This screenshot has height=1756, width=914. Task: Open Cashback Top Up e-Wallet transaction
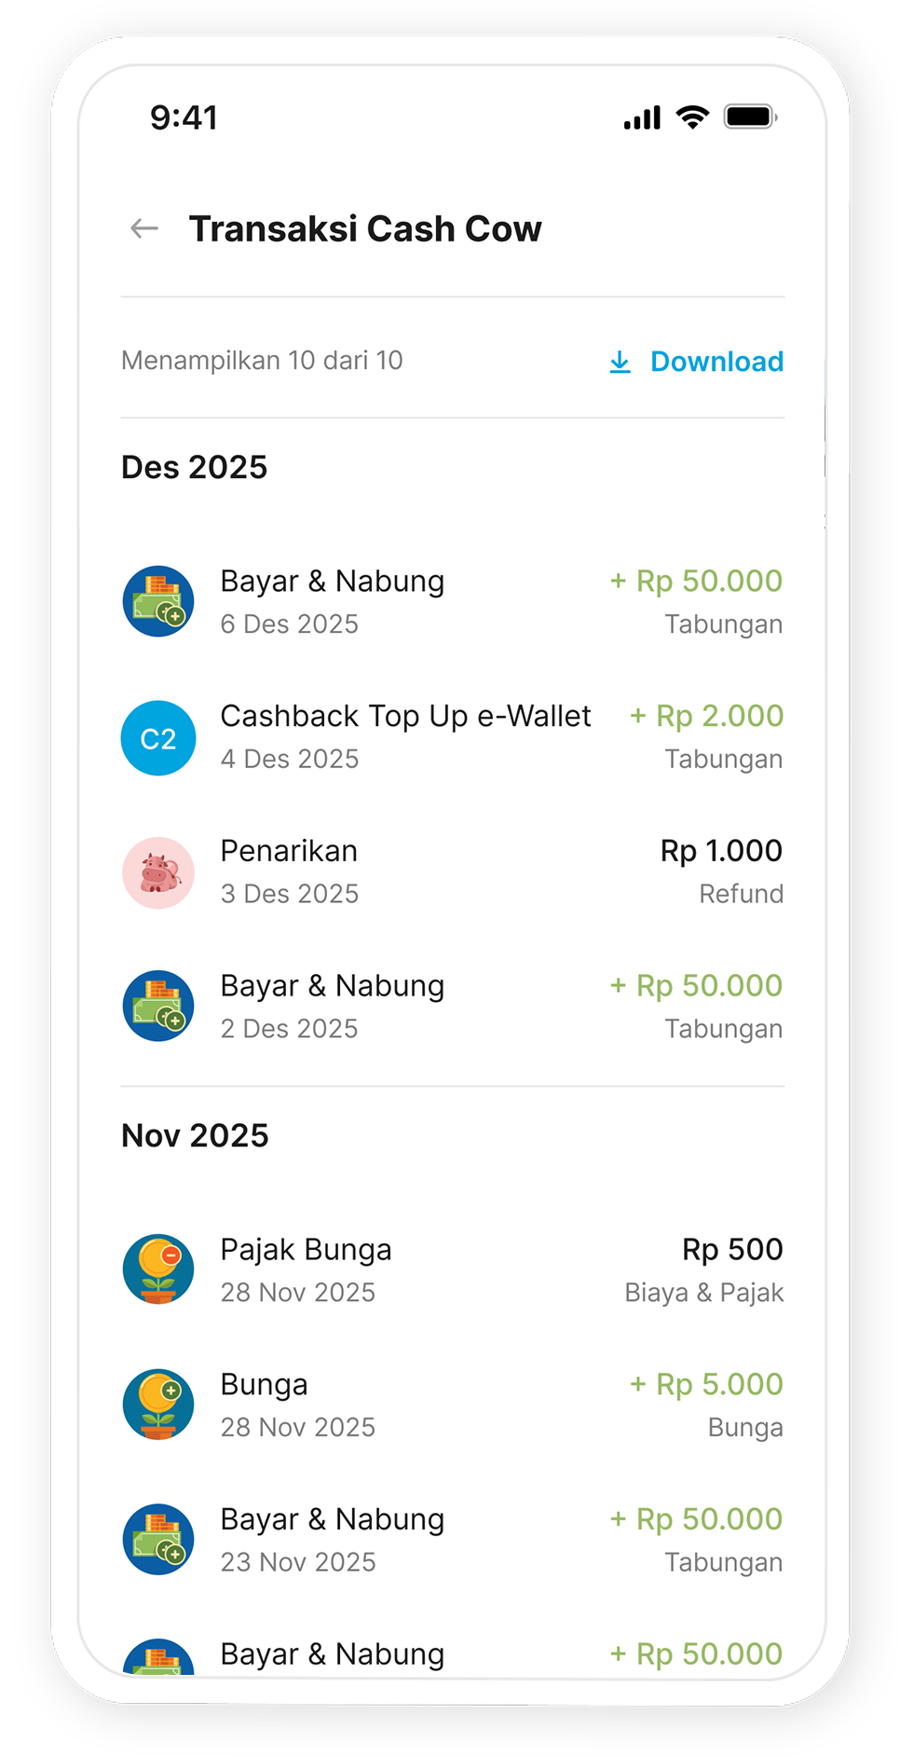click(453, 737)
